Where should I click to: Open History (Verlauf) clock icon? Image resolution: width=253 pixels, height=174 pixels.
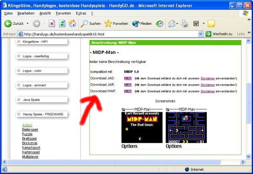[160, 24]
